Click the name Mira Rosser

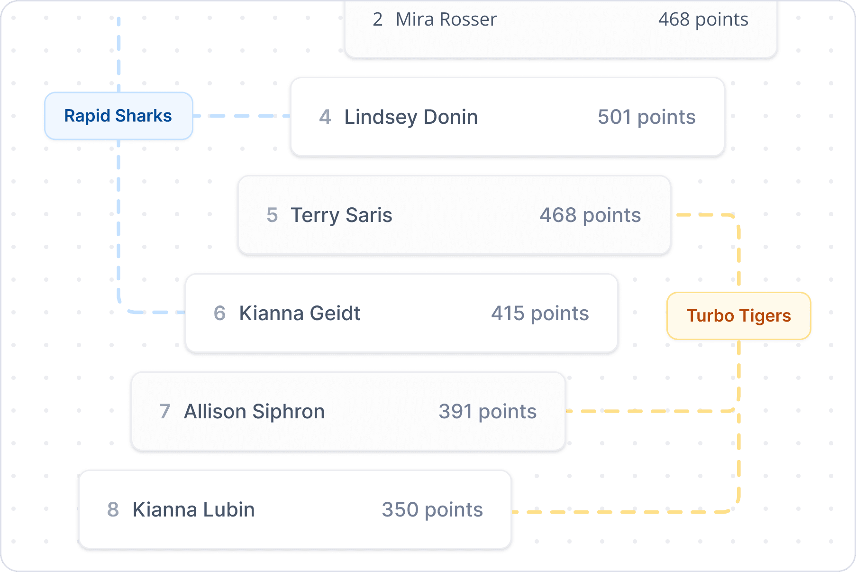tap(446, 19)
